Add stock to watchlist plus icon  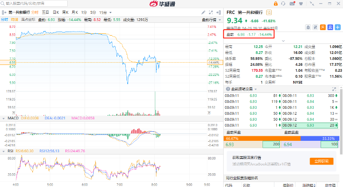point(338,27)
